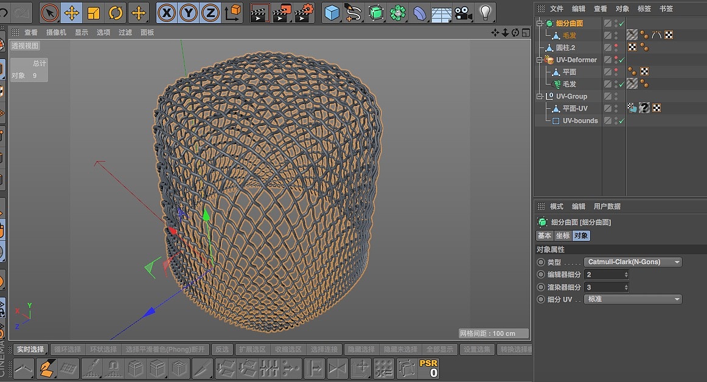The height and width of the screenshot is (382, 707).
Task: Add a cube primitive object
Action: tap(332, 13)
